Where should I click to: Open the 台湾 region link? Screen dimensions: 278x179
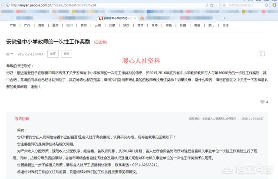click(225, 25)
